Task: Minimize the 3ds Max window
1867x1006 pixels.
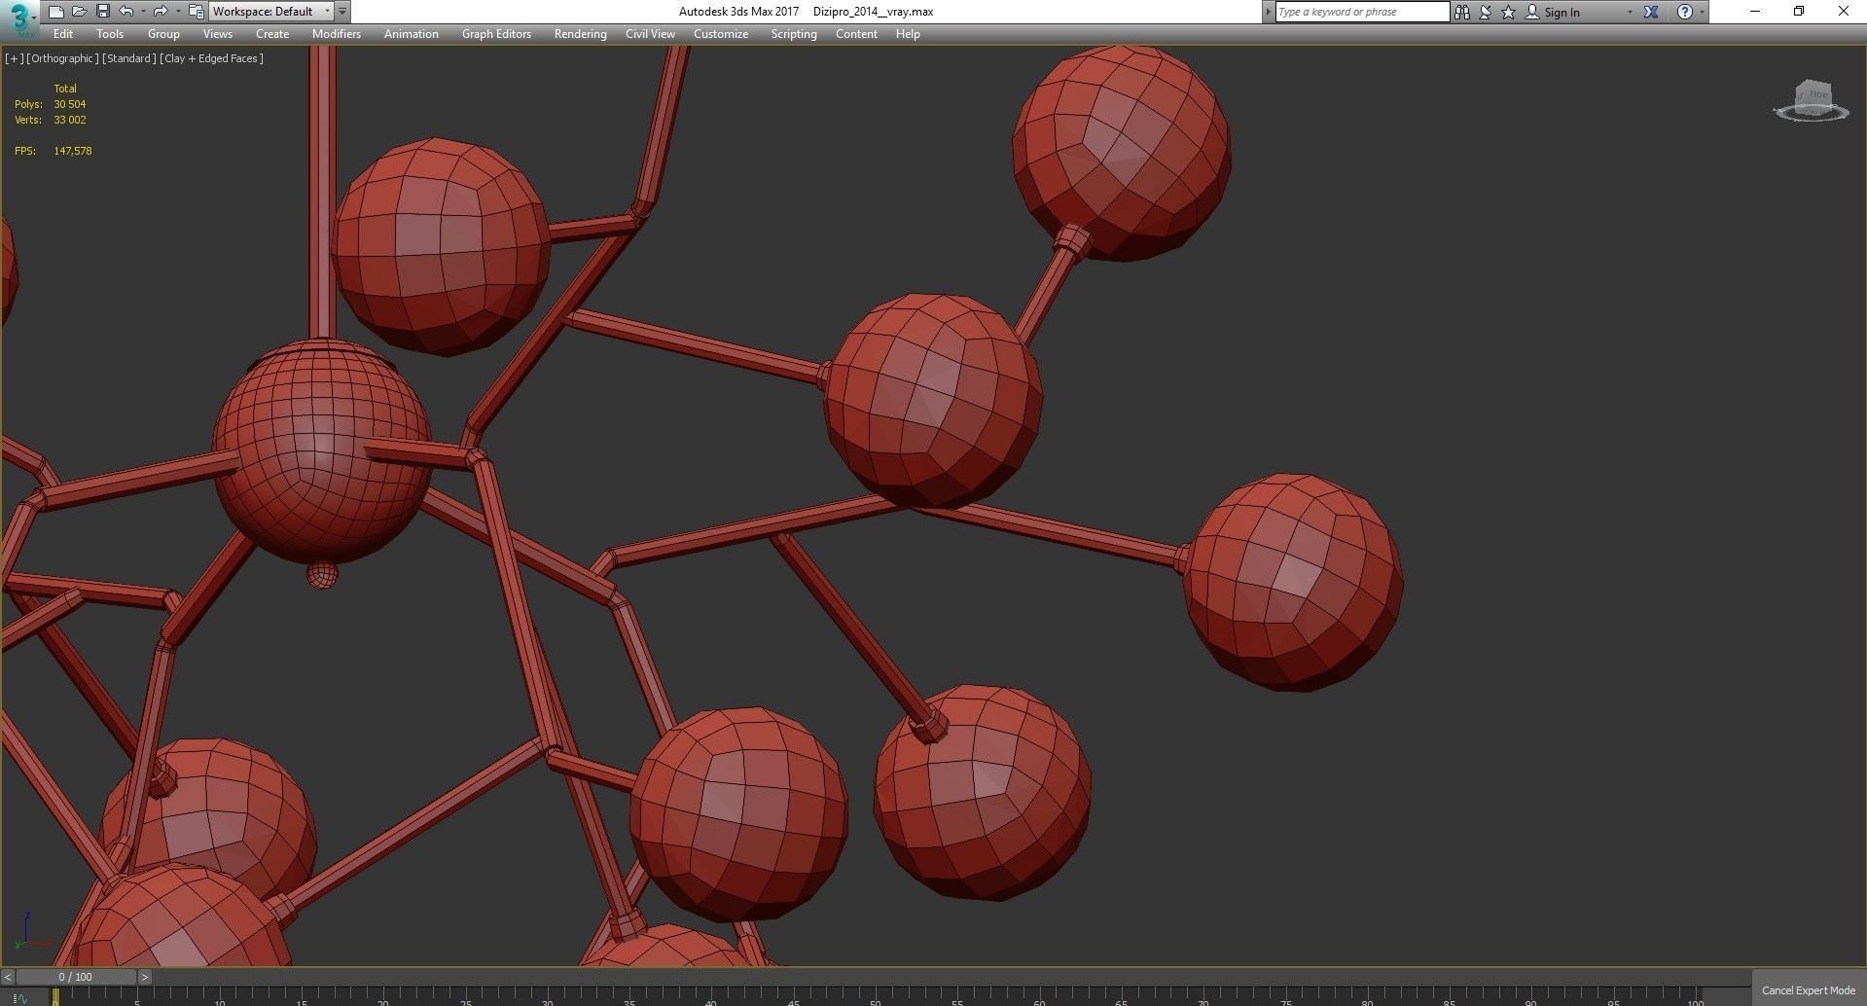Action: (1755, 12)
